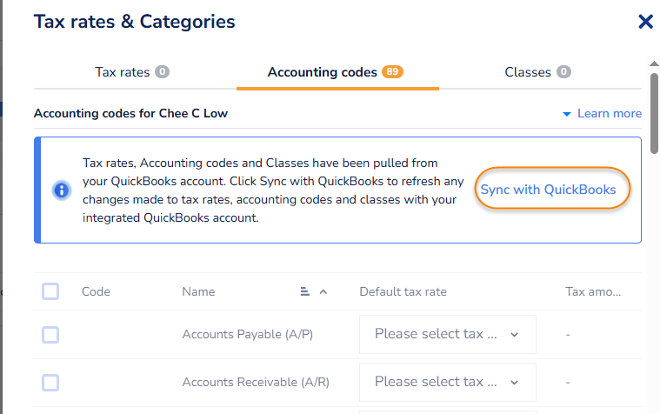
Task: Open tax rate dropdown for Accounts Payable
Action: (x=447, y=334)
